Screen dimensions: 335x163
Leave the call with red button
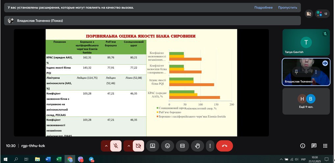click(224, 146)
